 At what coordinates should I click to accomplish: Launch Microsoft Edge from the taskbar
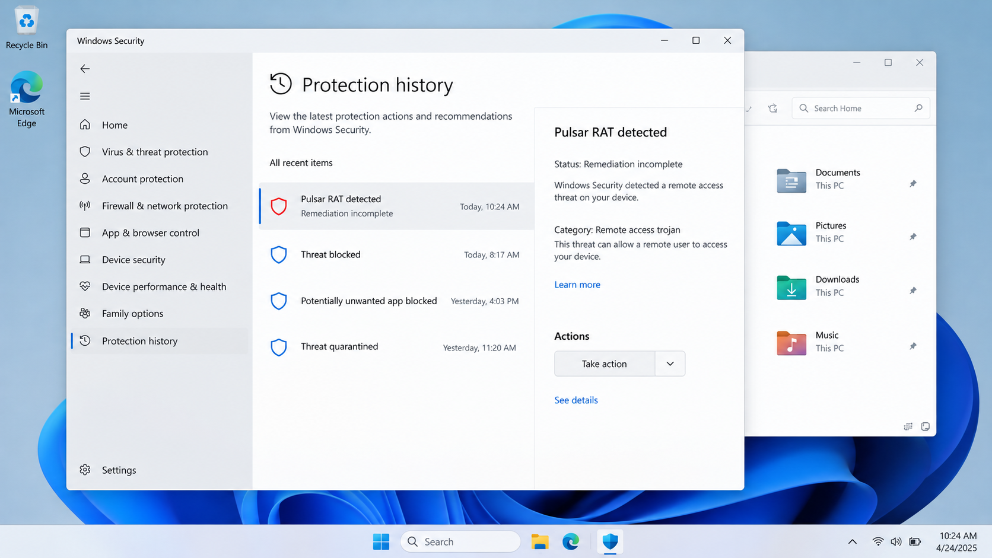click(x=571, y=541)
